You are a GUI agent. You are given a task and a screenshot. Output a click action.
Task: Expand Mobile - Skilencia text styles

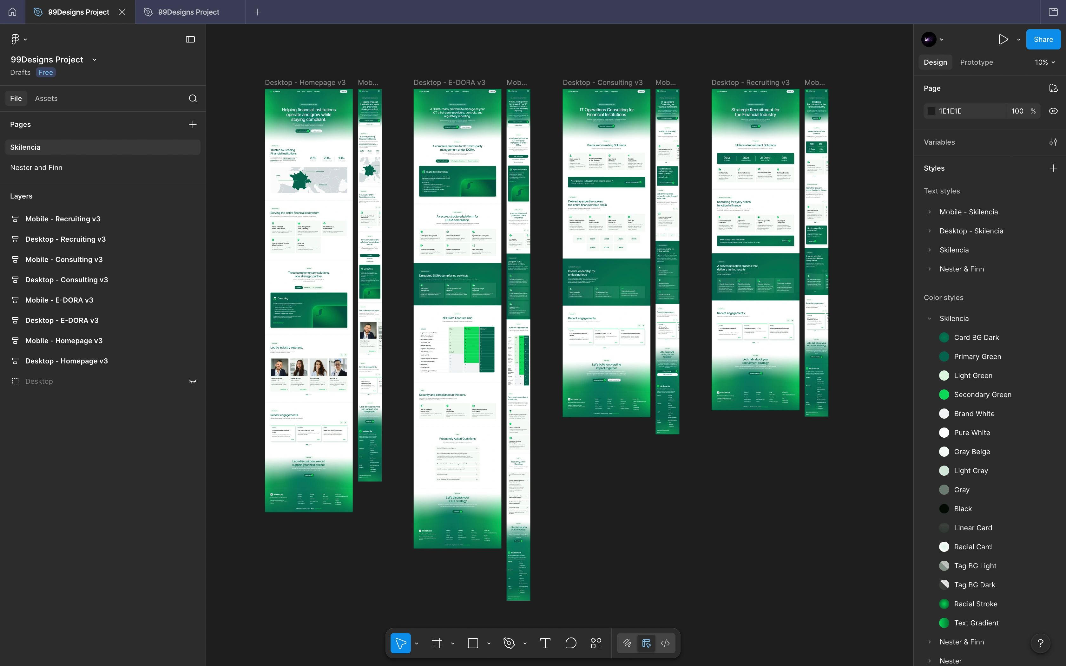click(930, 212)
